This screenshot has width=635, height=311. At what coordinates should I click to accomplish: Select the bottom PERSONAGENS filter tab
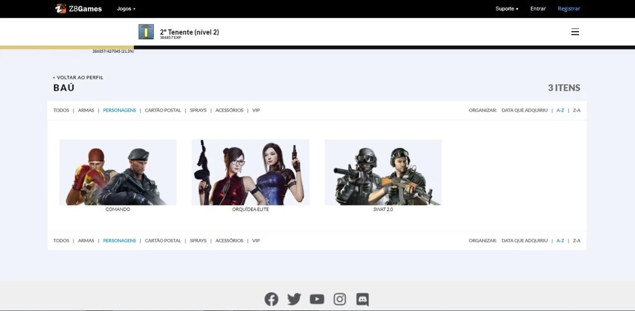coord(120,241)
